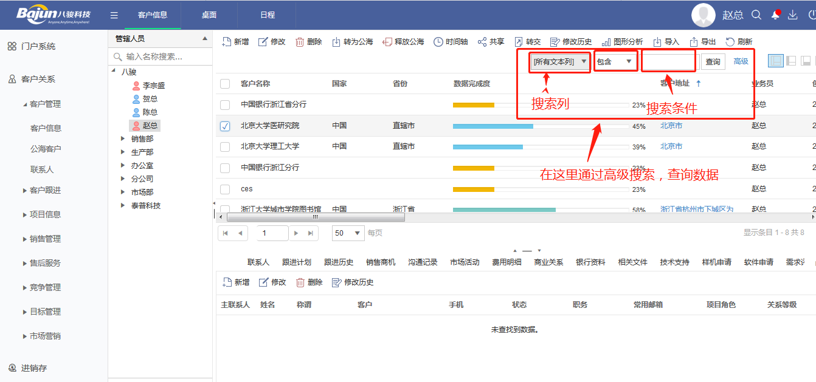This screenshot has width=816, height=382.
Task: Click the 刷新 refresh icon
Action: pyautogui.click(x=730, y=42)
